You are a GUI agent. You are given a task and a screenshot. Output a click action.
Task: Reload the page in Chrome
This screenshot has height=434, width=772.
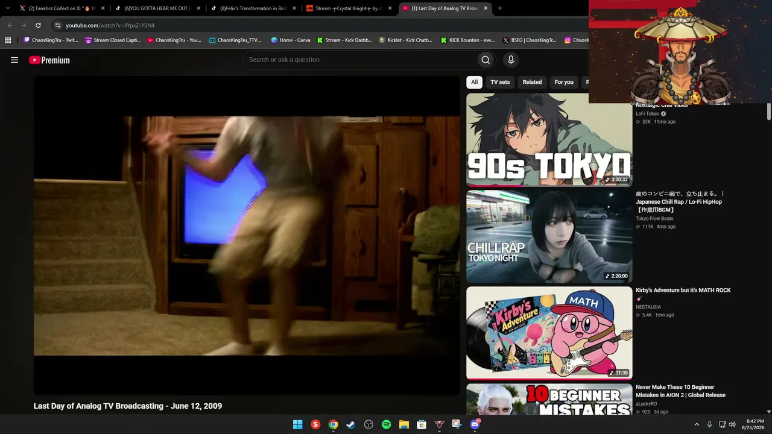coord(38,25)
